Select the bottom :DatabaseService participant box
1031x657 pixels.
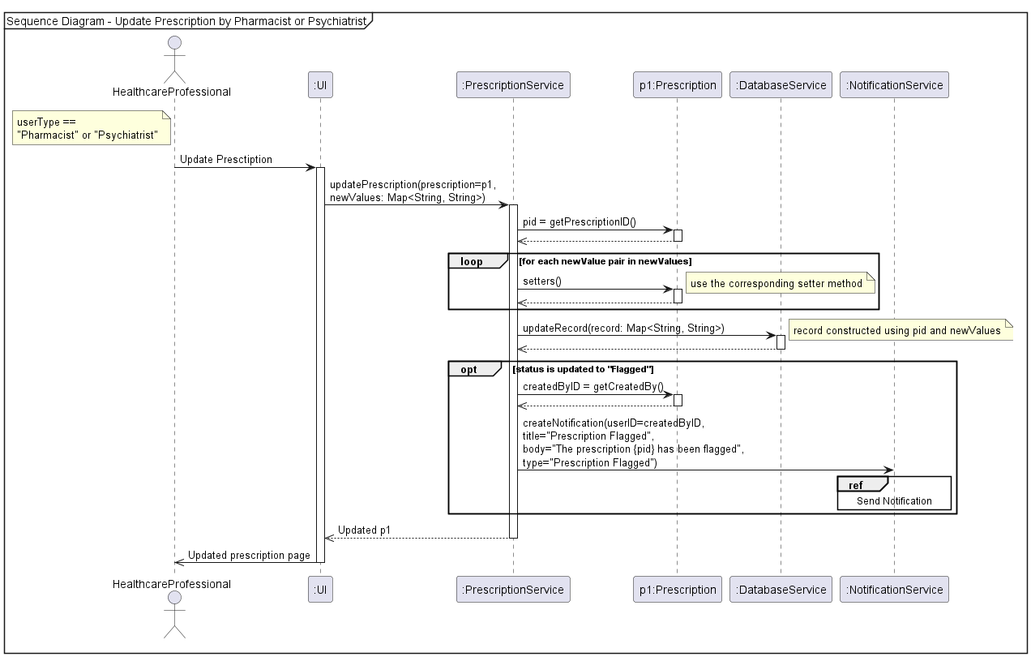coord(781,589)
